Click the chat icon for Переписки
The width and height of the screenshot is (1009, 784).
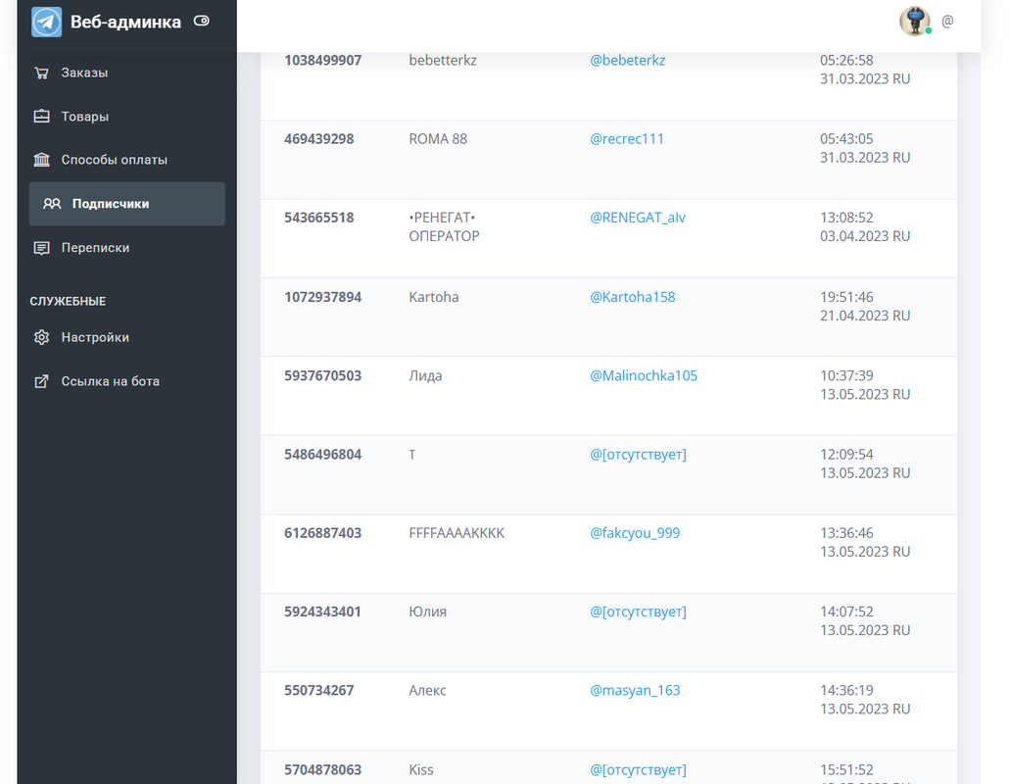coord(42,248)
